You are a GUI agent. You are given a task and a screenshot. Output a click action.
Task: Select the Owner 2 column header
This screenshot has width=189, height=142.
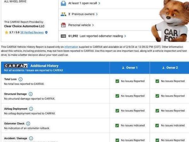[x=169, y=68]
